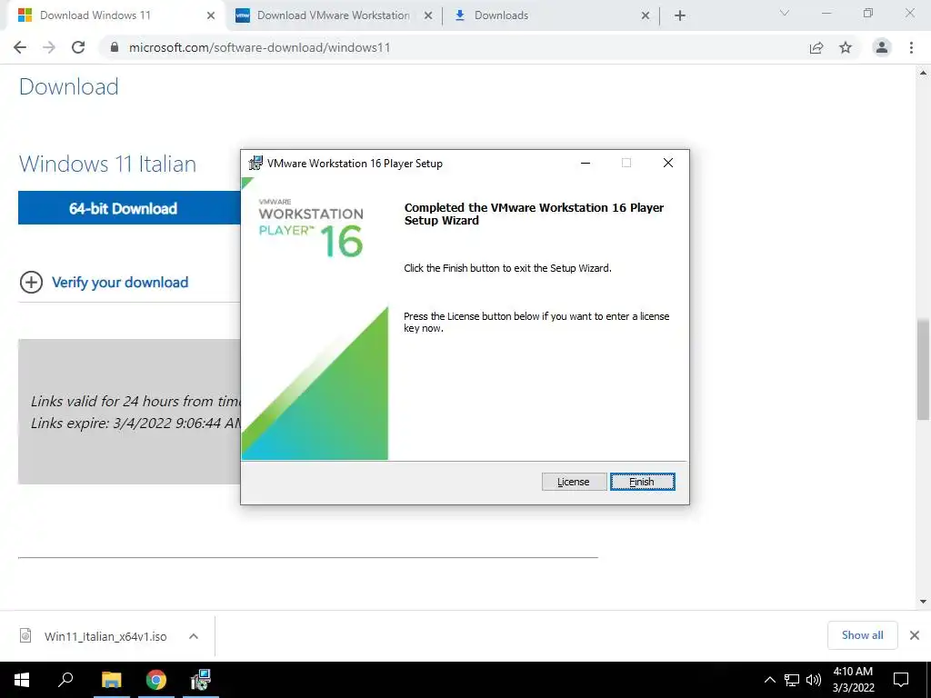The width and height of the screenshot is (931, 698).
Task: Close the Download Windows 11 tab
Action: (x=211, y=15)
